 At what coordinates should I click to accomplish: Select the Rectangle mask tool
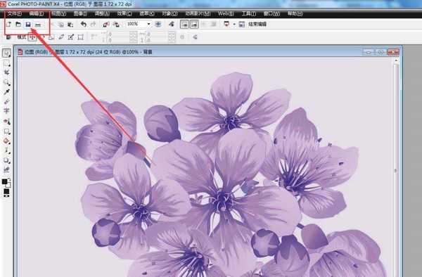[7, 63]
